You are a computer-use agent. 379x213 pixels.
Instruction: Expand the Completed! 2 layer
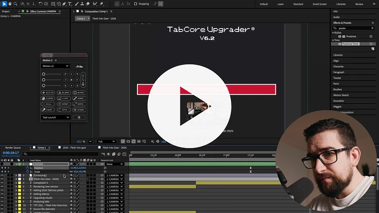coord(16,183)
